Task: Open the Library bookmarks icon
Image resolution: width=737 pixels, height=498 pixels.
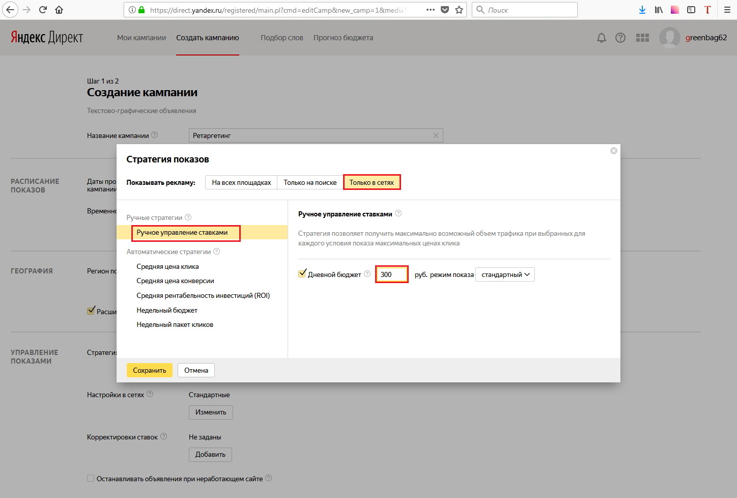Action: pyautogui.click(x=659, y=10)
